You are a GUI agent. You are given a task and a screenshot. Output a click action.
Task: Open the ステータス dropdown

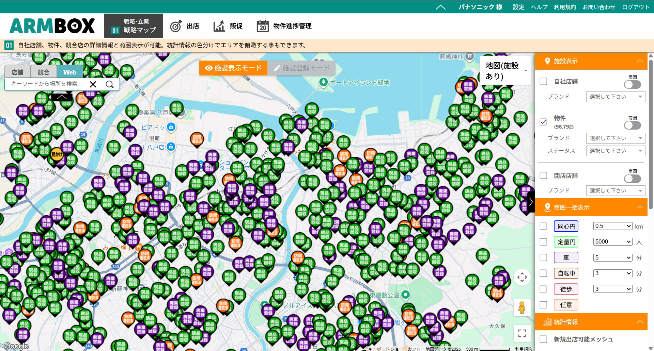615,151
